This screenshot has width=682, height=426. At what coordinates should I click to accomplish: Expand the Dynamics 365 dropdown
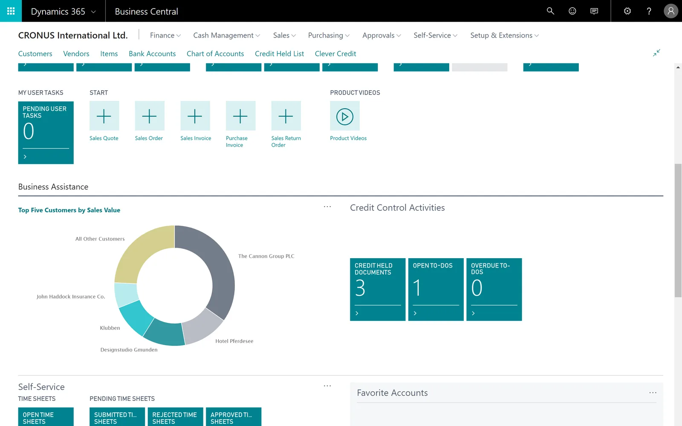tap(64, 12)
